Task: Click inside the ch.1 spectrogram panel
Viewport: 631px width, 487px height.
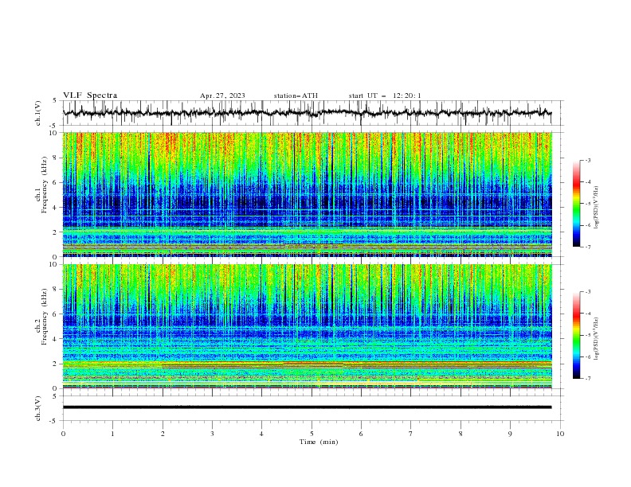Action: [307, 194]
